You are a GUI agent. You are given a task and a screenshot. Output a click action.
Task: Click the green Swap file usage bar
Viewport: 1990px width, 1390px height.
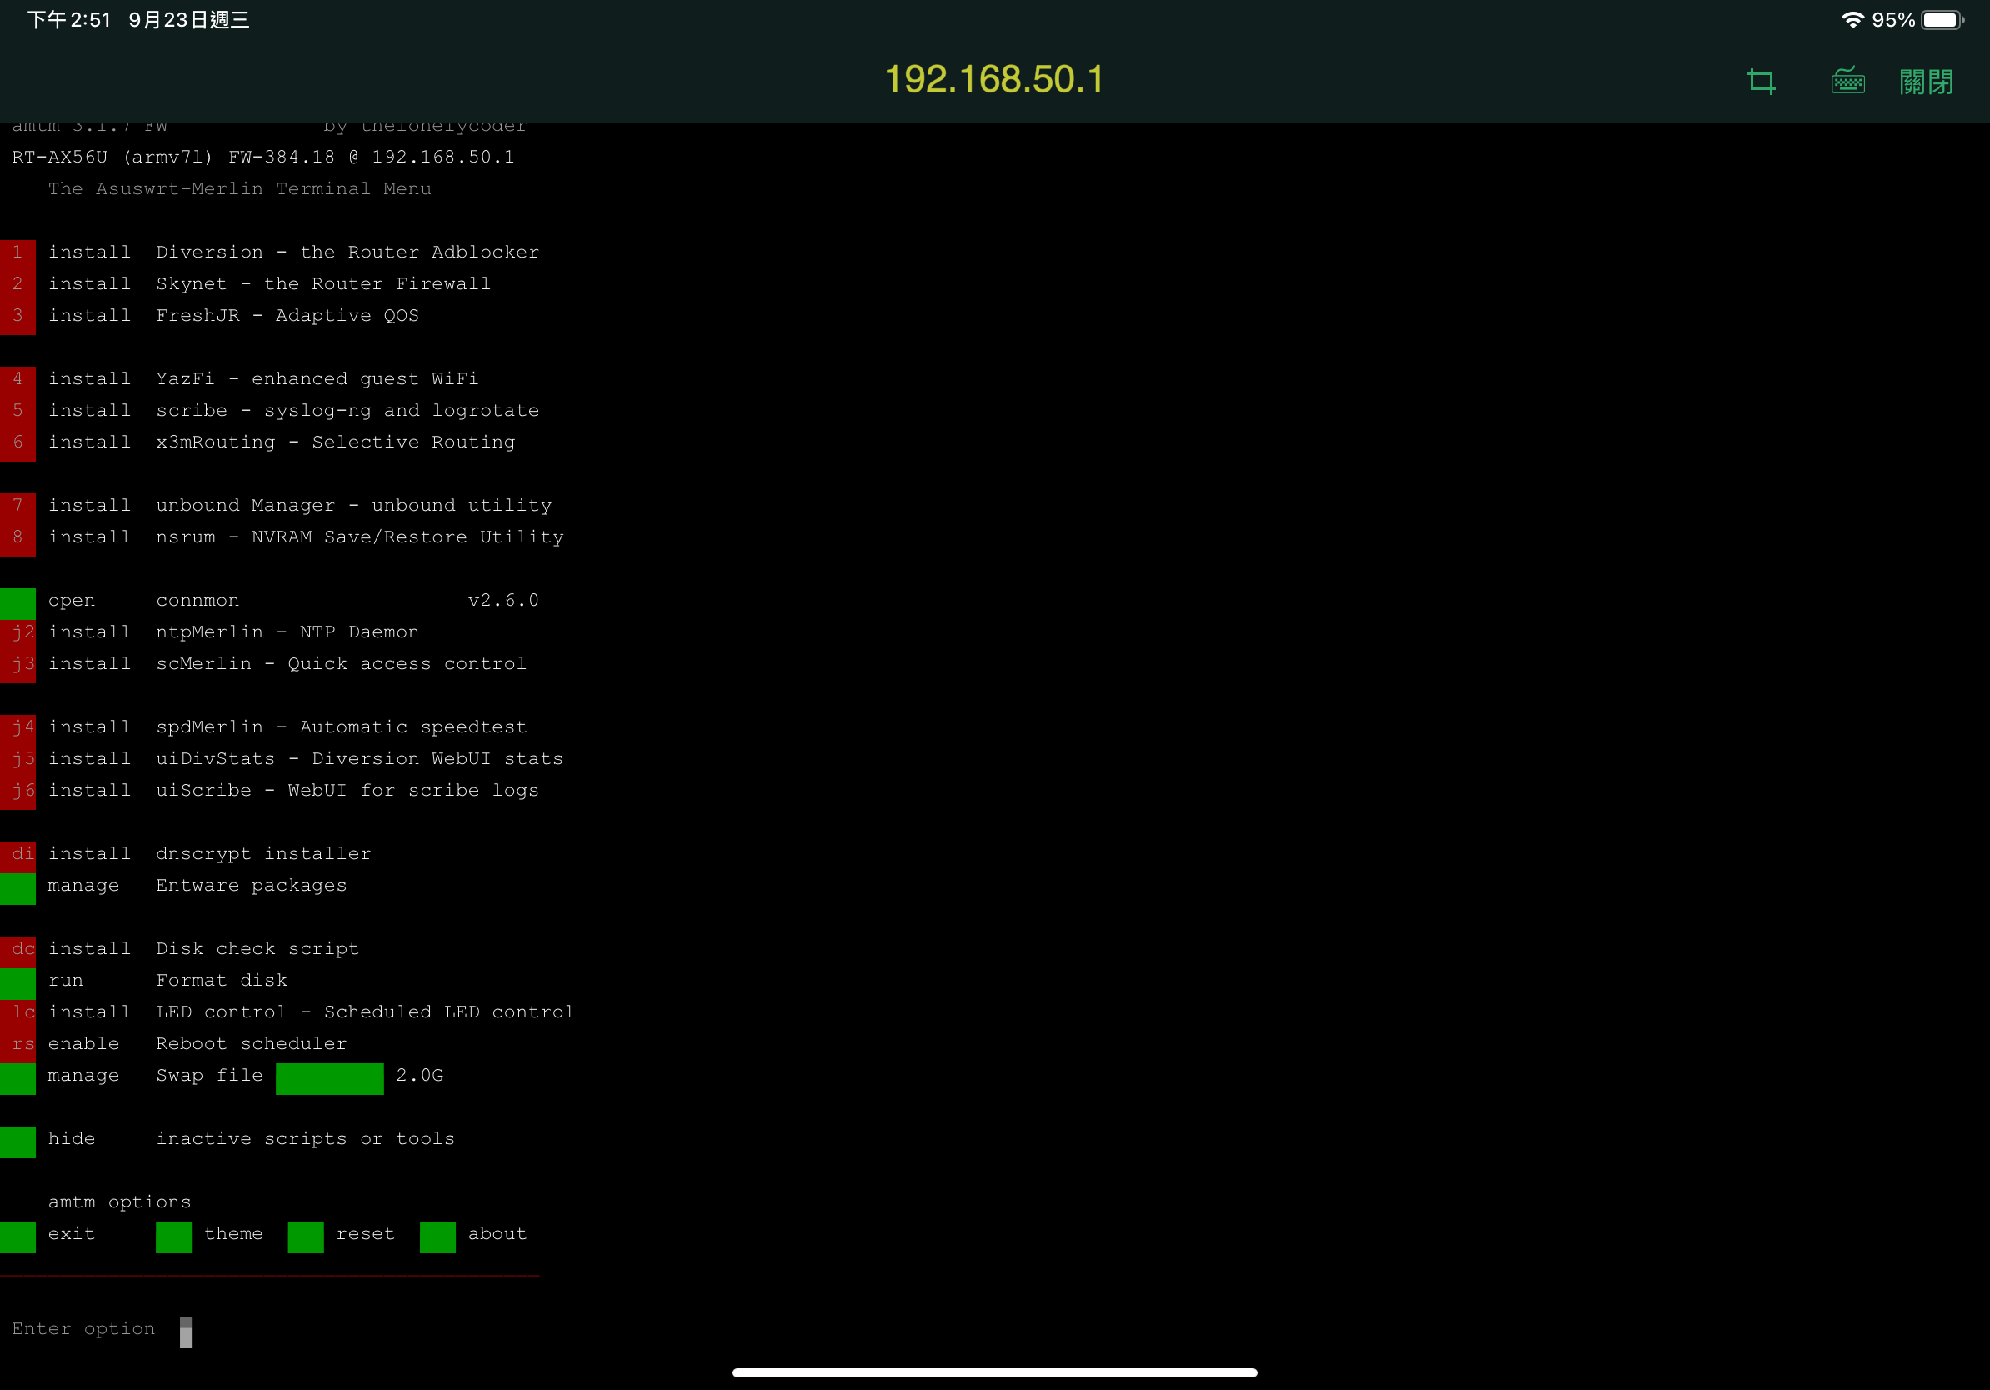click(329, 1079)
